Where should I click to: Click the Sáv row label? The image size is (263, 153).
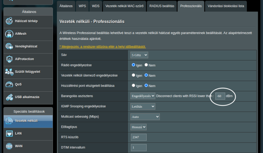click(64, 55)
